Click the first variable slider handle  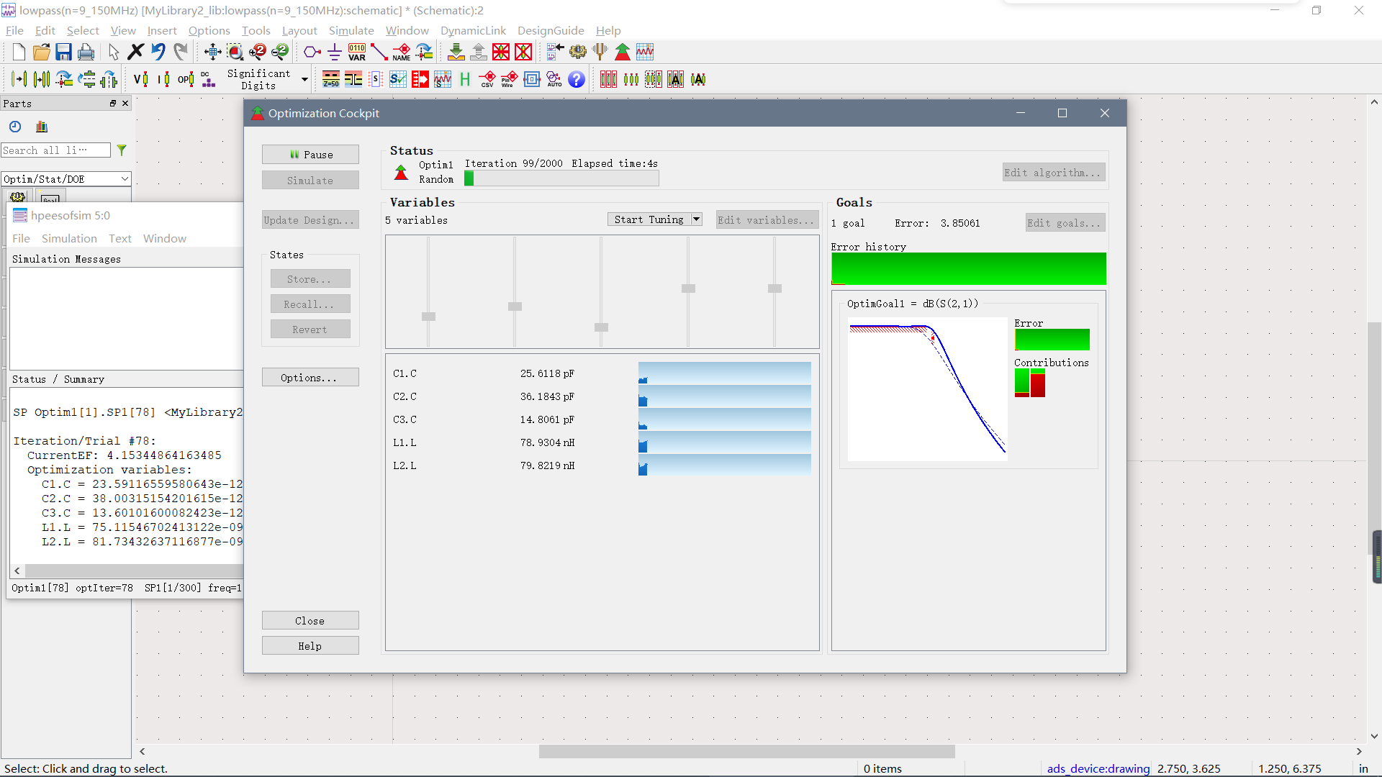pos(428,317)
